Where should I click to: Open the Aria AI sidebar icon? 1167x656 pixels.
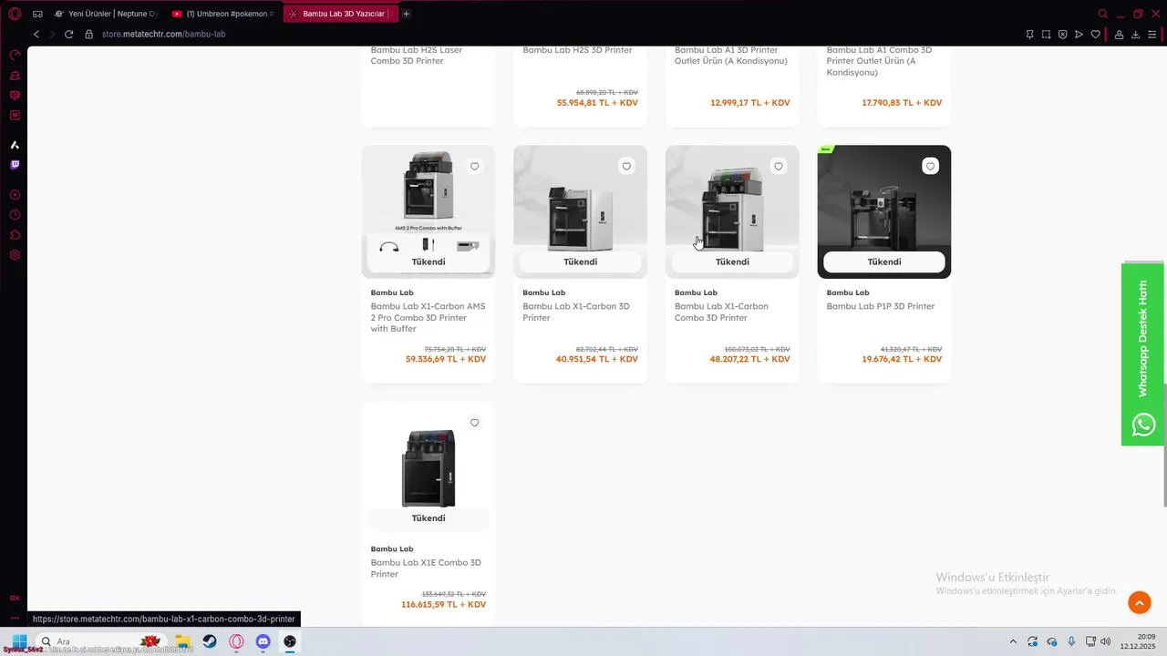click(x=15, y=145)
